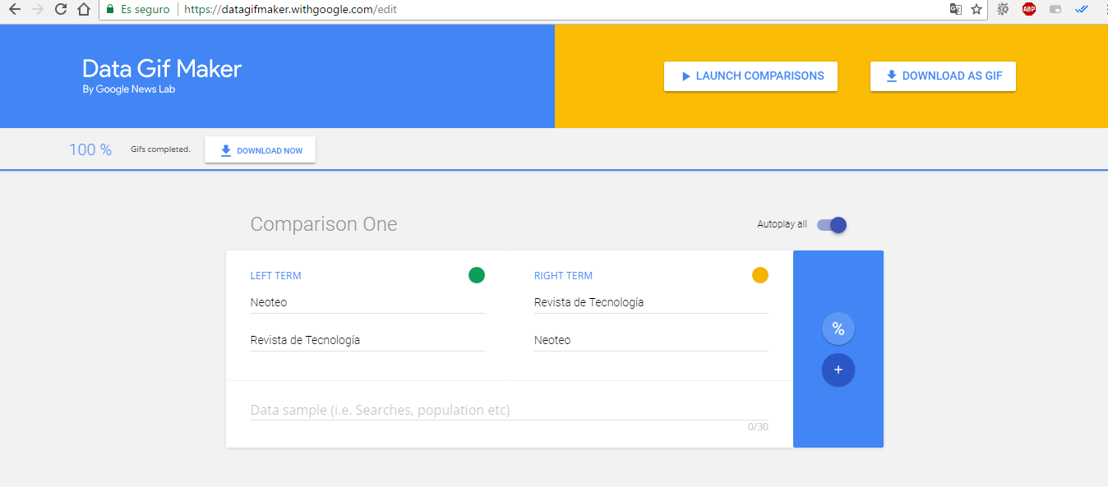Image resolution: width=1108 pixels, height=487 pixels.
Task: Click the LEFT TERM label
Action: (276, 276)
